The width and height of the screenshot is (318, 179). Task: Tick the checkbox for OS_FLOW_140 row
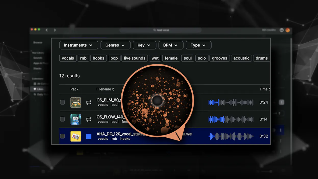click(62, 119)
